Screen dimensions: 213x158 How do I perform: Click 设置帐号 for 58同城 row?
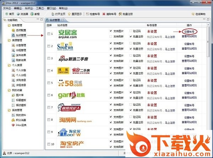click(189, 81)
